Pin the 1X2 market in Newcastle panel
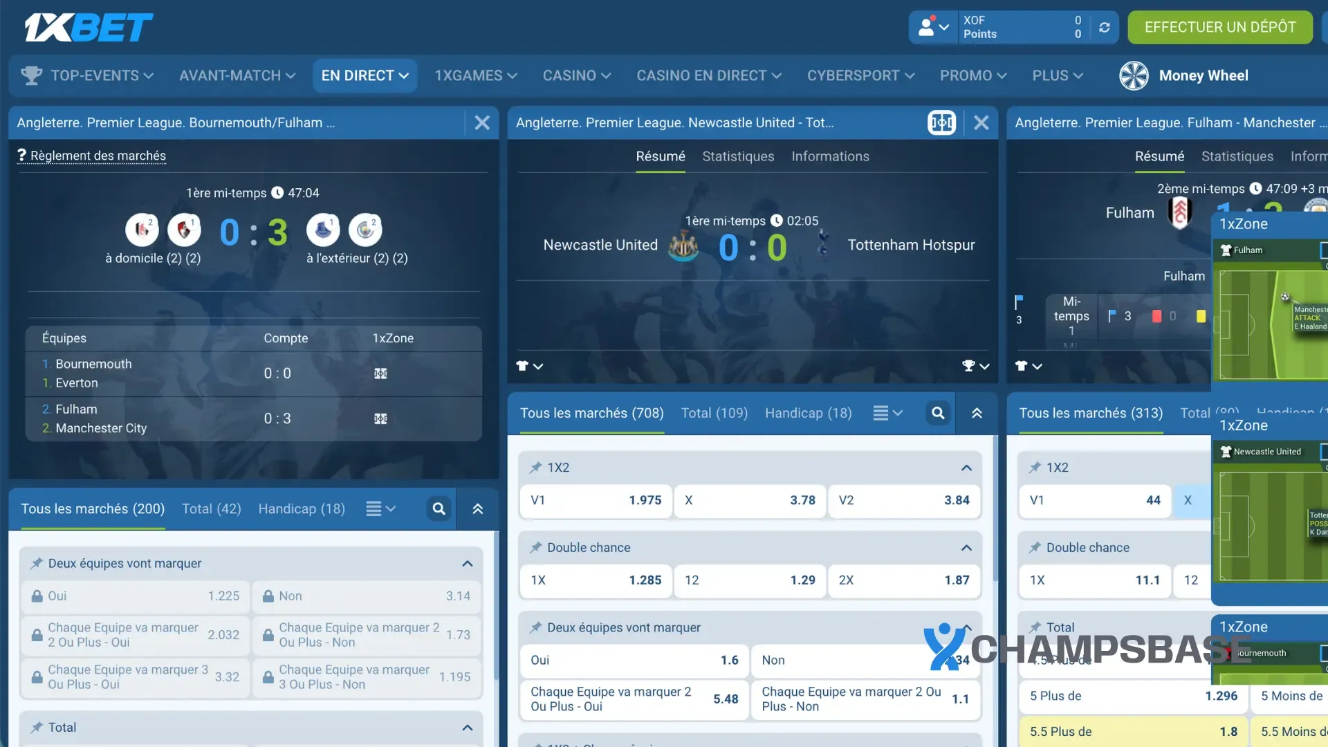Viewport: 1328px width, 747px height. pos(535,468)
